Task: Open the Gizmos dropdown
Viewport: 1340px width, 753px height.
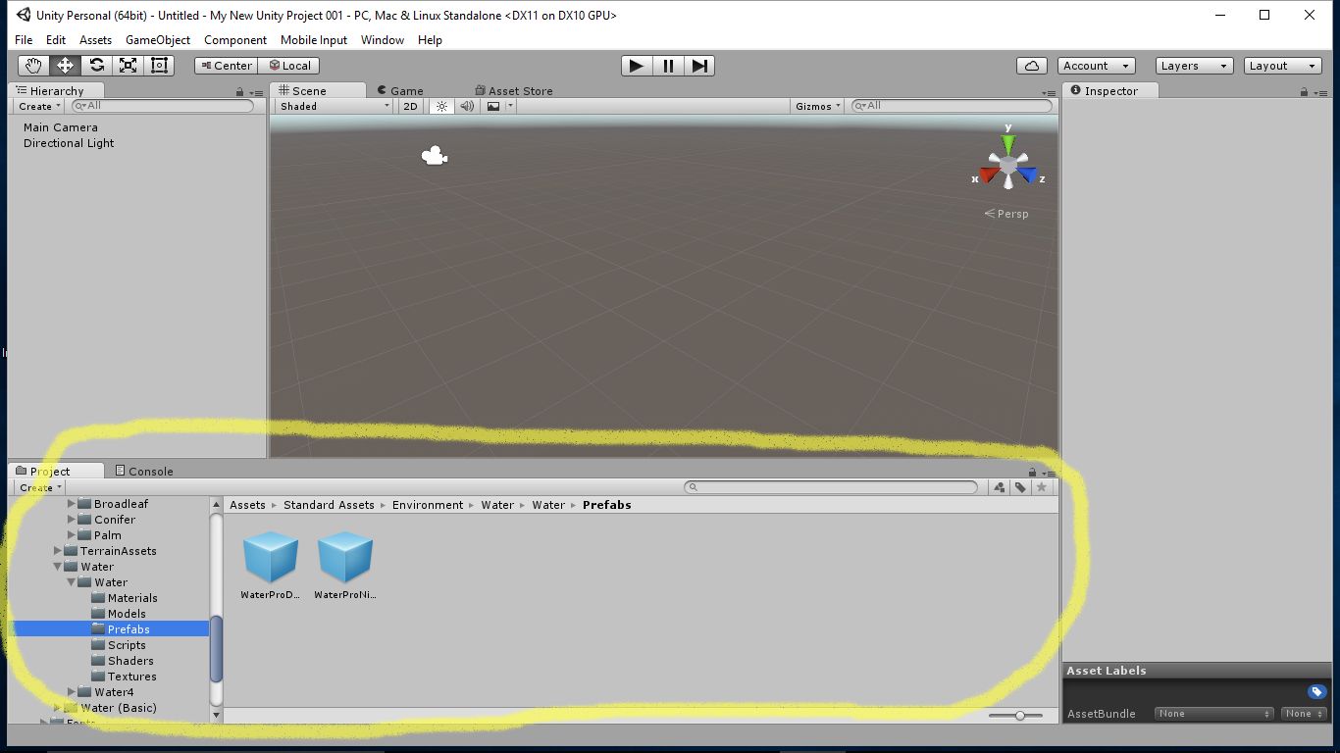Action: 816,106
